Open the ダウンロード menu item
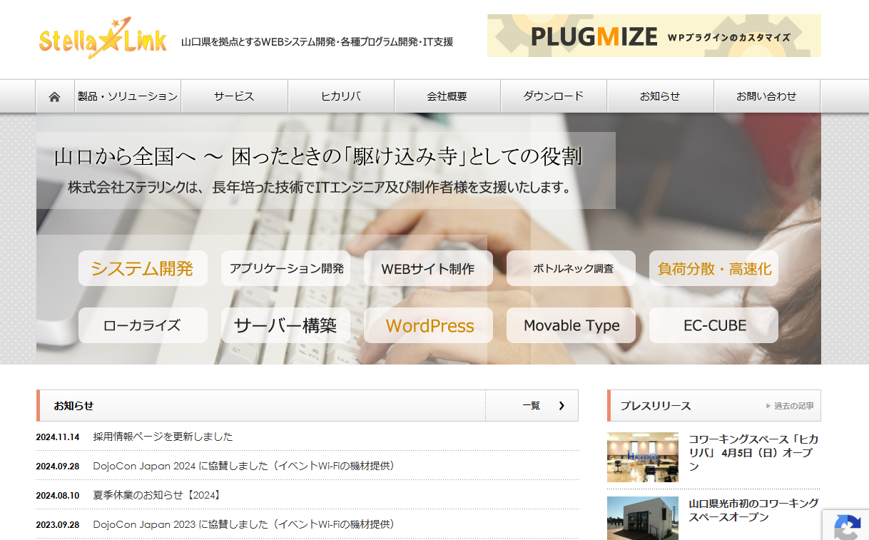The height and width of the screenshot is (540, 869). (x=553, y=96)
